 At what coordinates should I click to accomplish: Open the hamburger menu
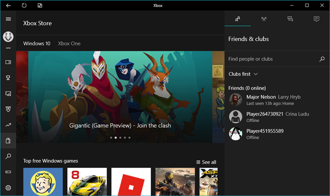[x=8, y=19]
